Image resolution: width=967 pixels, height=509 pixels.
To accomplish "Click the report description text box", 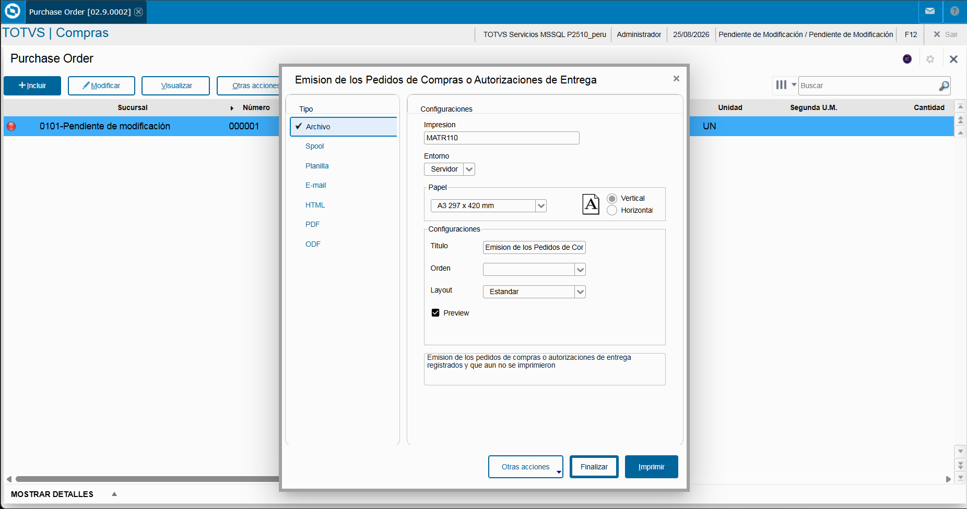I will click(545, 369).
